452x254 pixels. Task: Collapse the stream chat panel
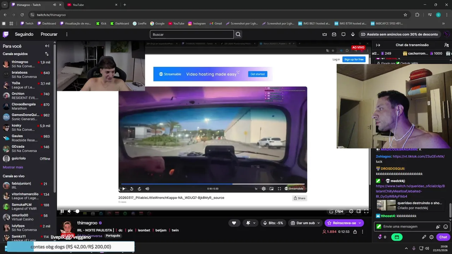[378, 45]
